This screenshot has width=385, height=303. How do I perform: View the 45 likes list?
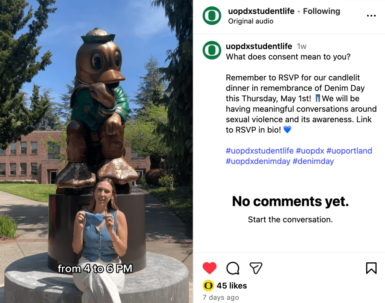coord(232,286)
